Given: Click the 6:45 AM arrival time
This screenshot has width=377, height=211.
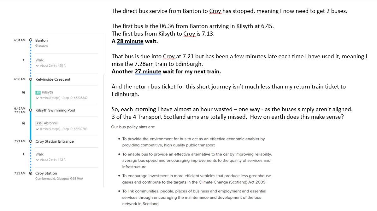Looking at the screenshot, I should point(20,109).
